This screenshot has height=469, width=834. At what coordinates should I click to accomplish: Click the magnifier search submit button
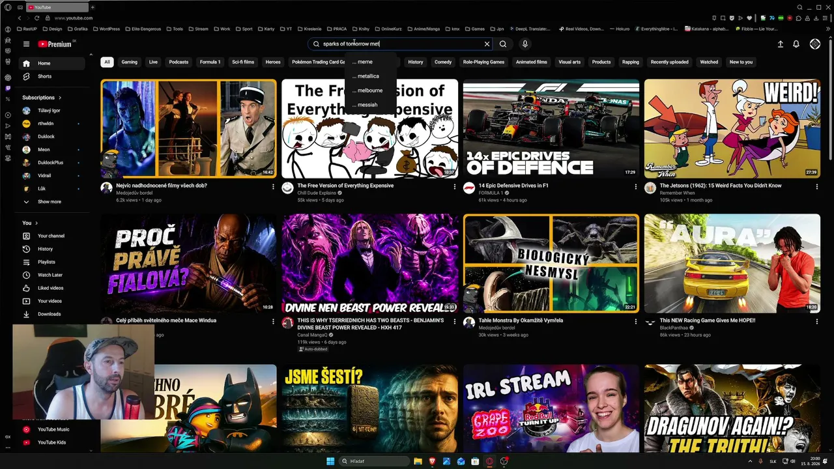coord(503,44)
